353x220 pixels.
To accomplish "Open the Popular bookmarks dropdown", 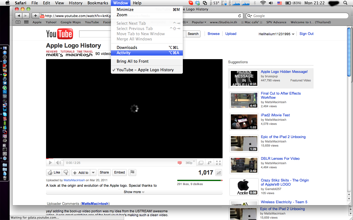I will [x=199, y=22].
